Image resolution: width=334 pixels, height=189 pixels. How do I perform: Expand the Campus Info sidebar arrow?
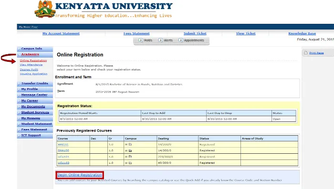19,49
